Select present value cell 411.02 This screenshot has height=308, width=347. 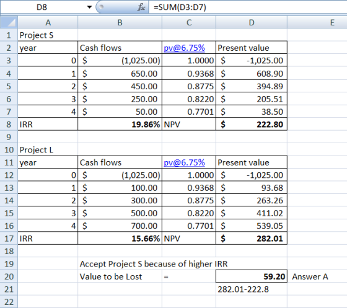click(x=252, y=213)
